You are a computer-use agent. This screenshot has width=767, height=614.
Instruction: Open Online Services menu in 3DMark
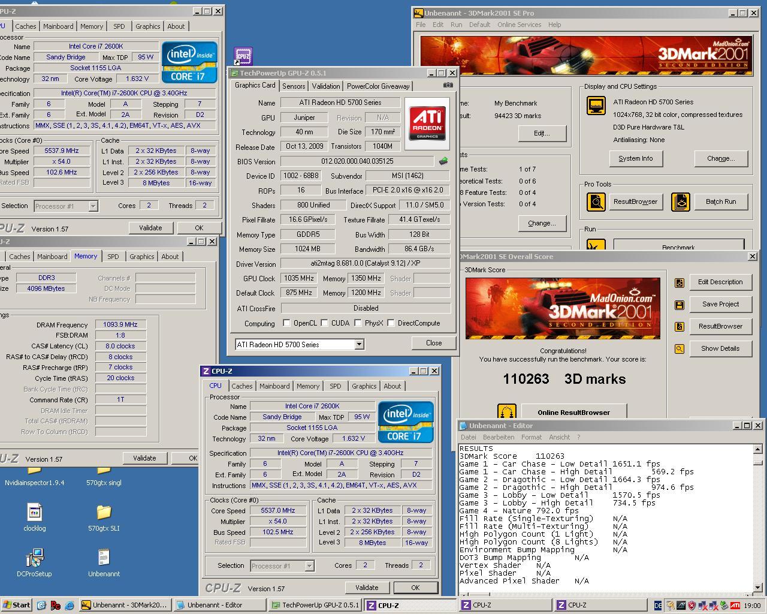pos(519,25)
